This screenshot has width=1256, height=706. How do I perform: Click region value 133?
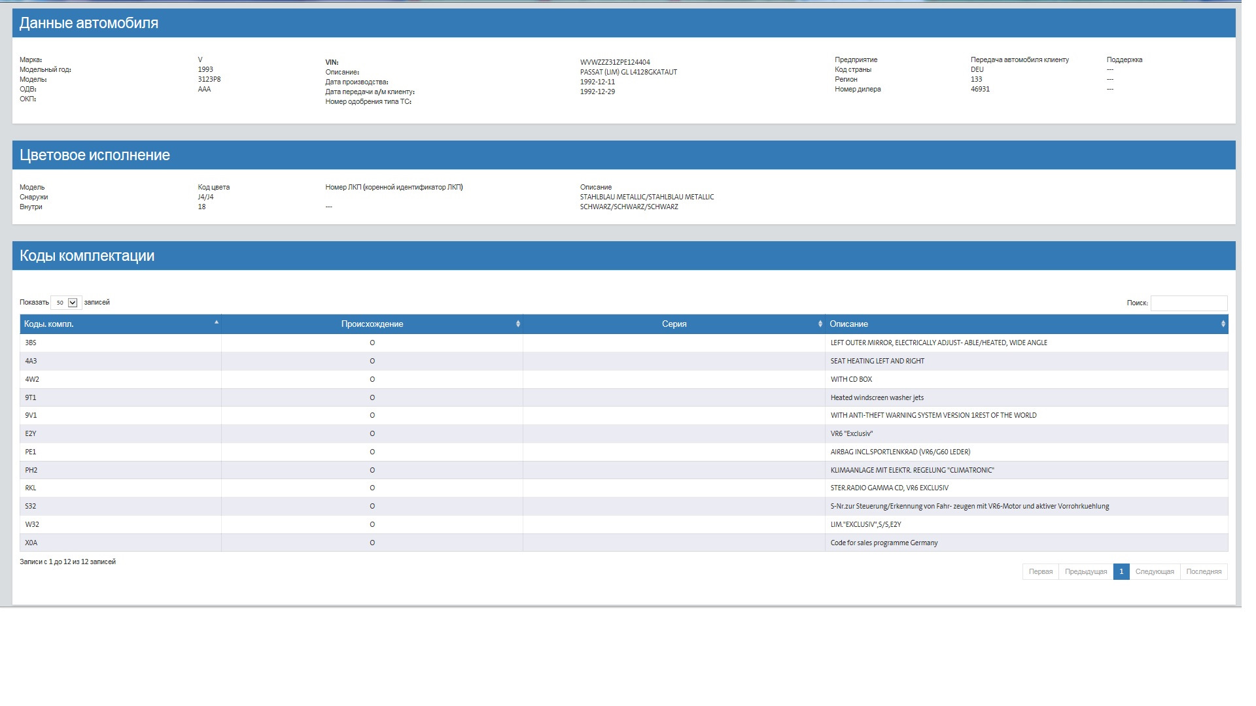coord(976,79)
